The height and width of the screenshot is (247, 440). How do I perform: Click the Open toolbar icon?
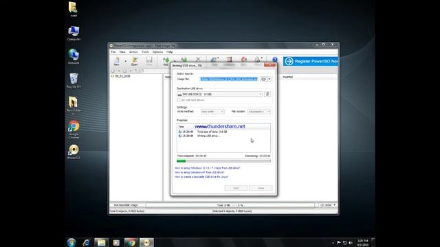point(135,61)
